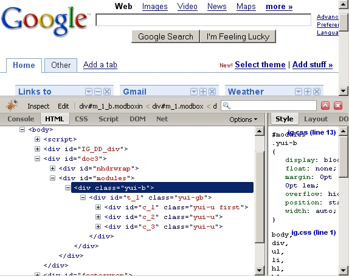
Task: Expand the c_3 div node
Action: [98, 226]
